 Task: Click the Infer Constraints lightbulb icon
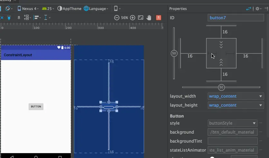click(9, 18)
